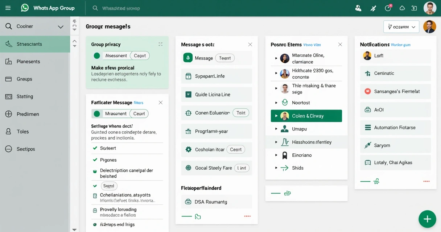This screenshot has height=232, width=441.
Task: Toggle the Mraoenent switch in Fatlicater Message
Action: [x=97, y=114]
